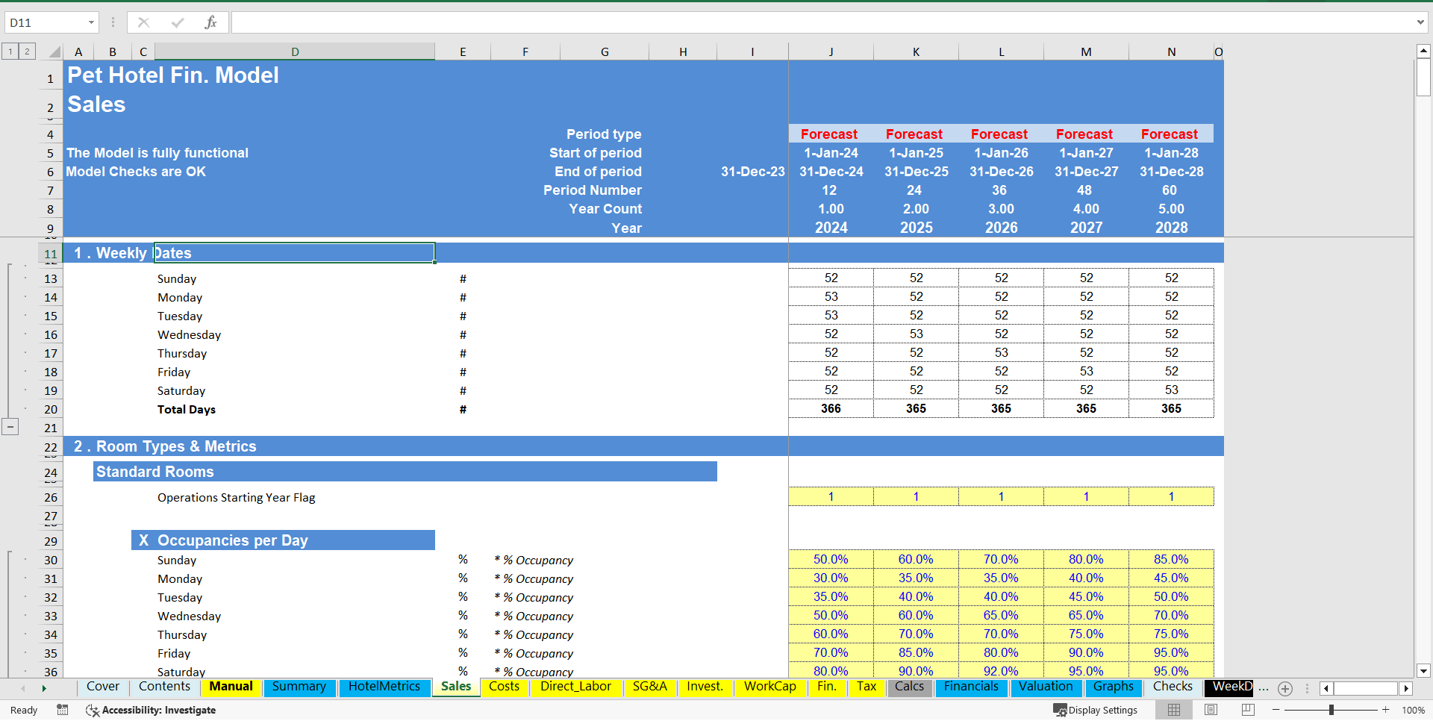Switch to the Summary sheet

click(x=299, y=687)
